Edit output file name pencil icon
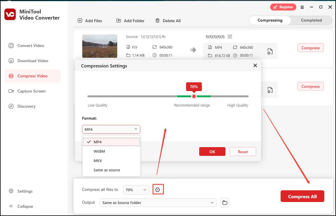 click(230, 36)
